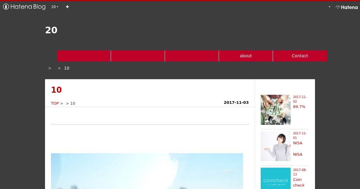
Task: Click the plus icon in the header
Action: (x=67, y=7)
